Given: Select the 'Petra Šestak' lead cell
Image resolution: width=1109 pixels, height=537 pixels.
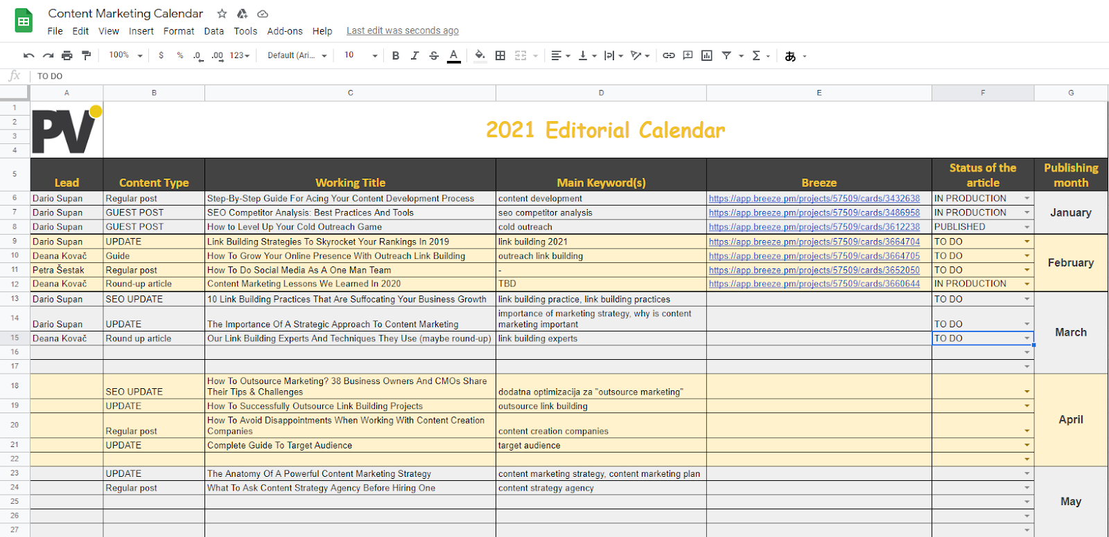Looking at the screenshot, I should coord(67,271).
